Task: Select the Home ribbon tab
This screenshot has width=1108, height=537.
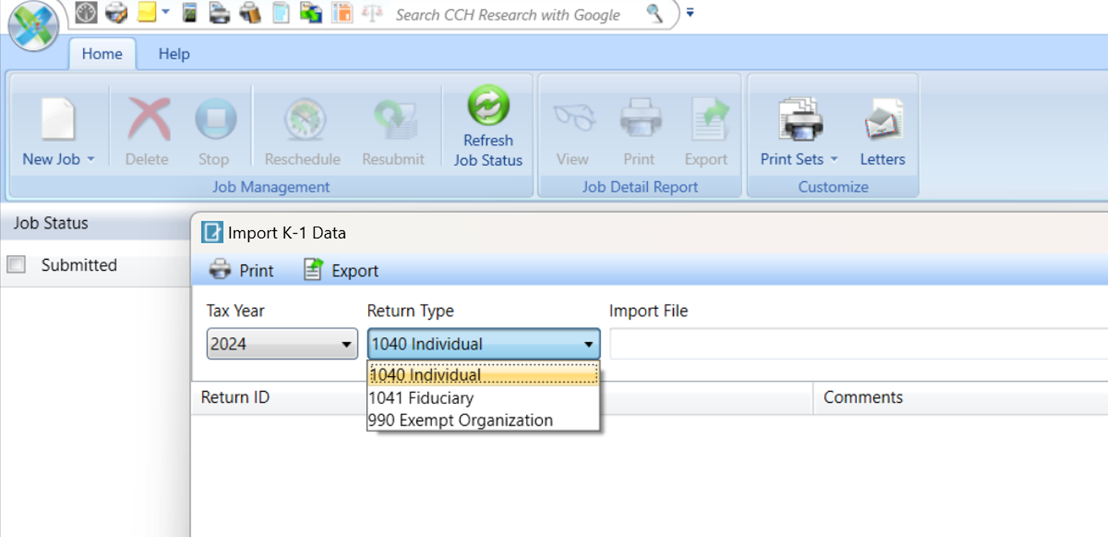Action: point(102,54)
